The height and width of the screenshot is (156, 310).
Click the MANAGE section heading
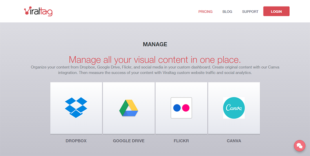click(x=155, y=44)
